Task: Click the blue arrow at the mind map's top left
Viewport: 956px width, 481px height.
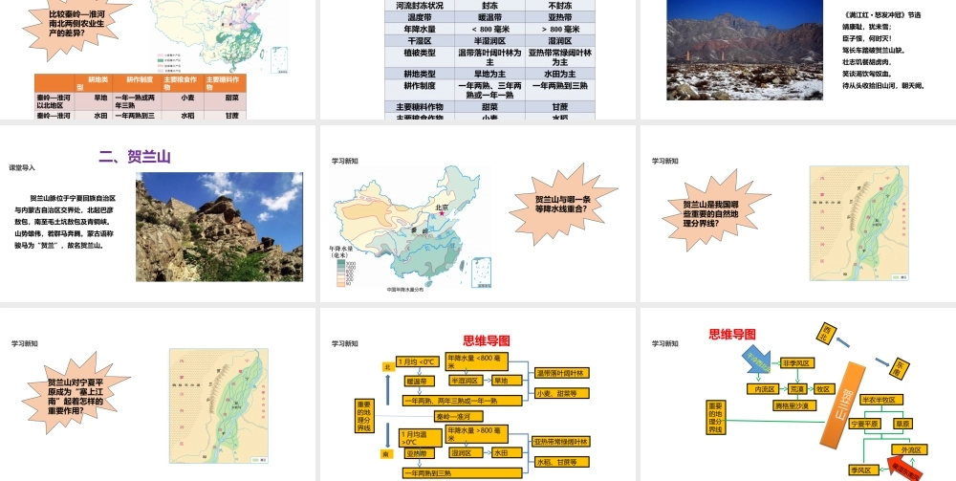Action: click(x=756, y=361)
